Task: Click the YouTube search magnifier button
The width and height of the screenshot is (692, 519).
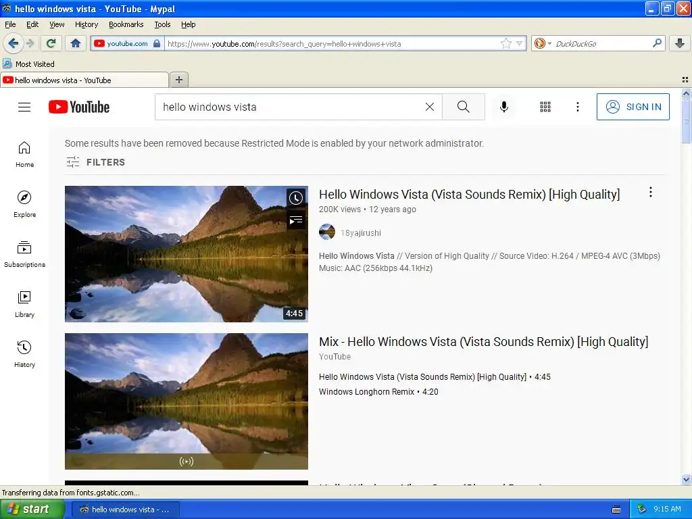Action: click(x=464, y=107)
